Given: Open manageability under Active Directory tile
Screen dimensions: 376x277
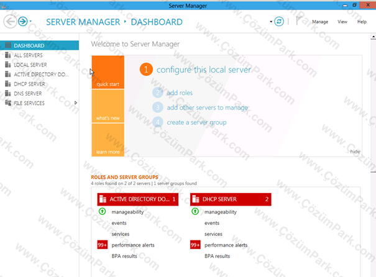Looking at the screenshot, I should 127,212.
